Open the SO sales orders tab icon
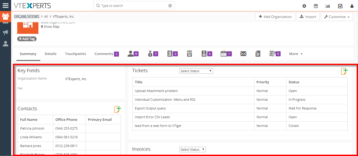This screenshot has width=358, height=156. (x=189, y=54)
